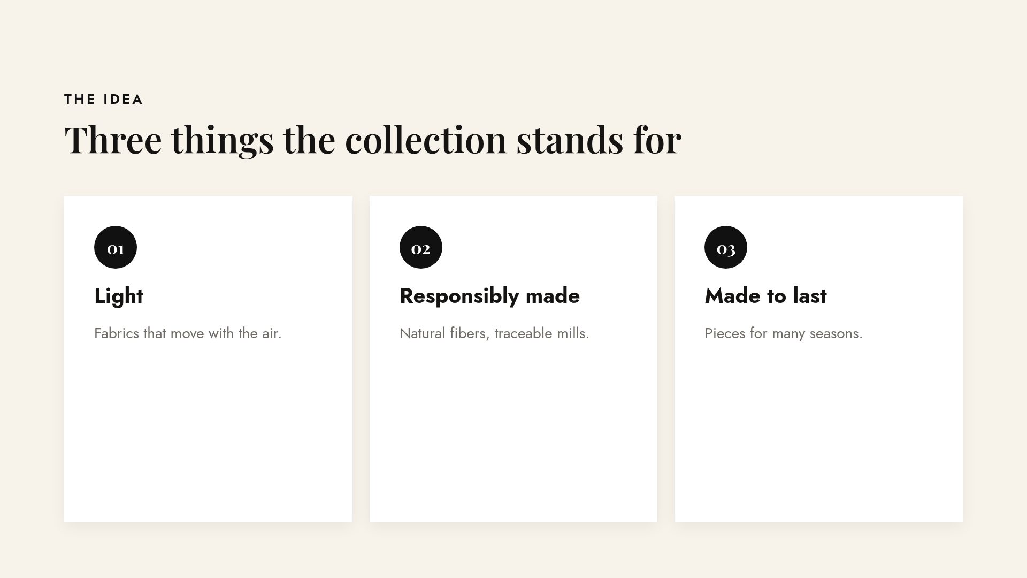Click the 01 numbered circle badge
Viewport: 1027px width, 578px height.
click(116, 247)
